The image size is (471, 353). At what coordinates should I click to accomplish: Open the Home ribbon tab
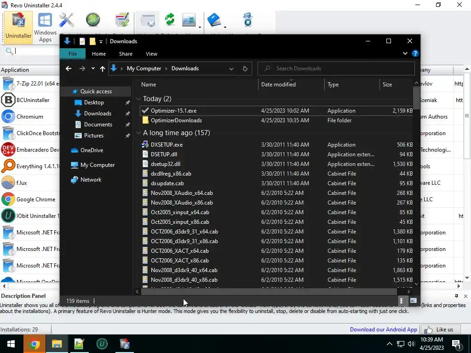point(99,54)
